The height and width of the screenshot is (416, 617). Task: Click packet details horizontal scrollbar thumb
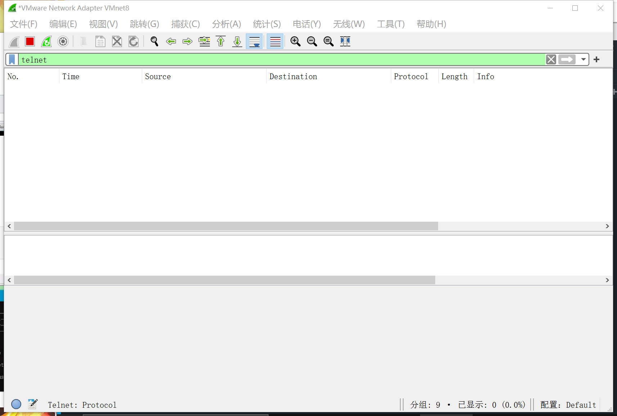pos(225,280)
